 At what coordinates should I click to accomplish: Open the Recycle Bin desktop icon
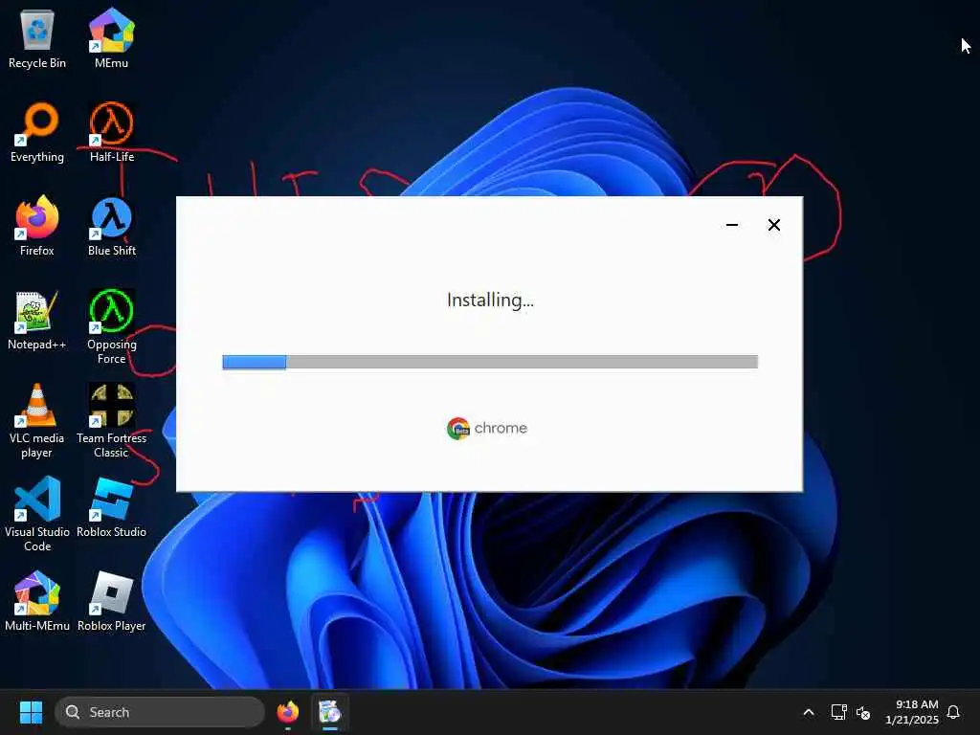pyautogui.click(x=37, y=38)
